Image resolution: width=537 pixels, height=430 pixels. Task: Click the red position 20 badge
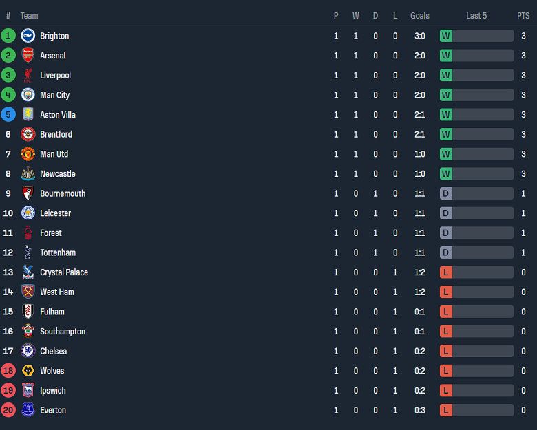(x=8, y=410)
